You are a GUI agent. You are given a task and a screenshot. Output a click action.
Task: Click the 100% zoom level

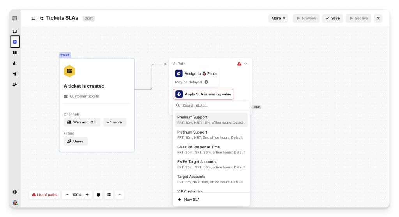pyautogui.click(x=77, y=195)
